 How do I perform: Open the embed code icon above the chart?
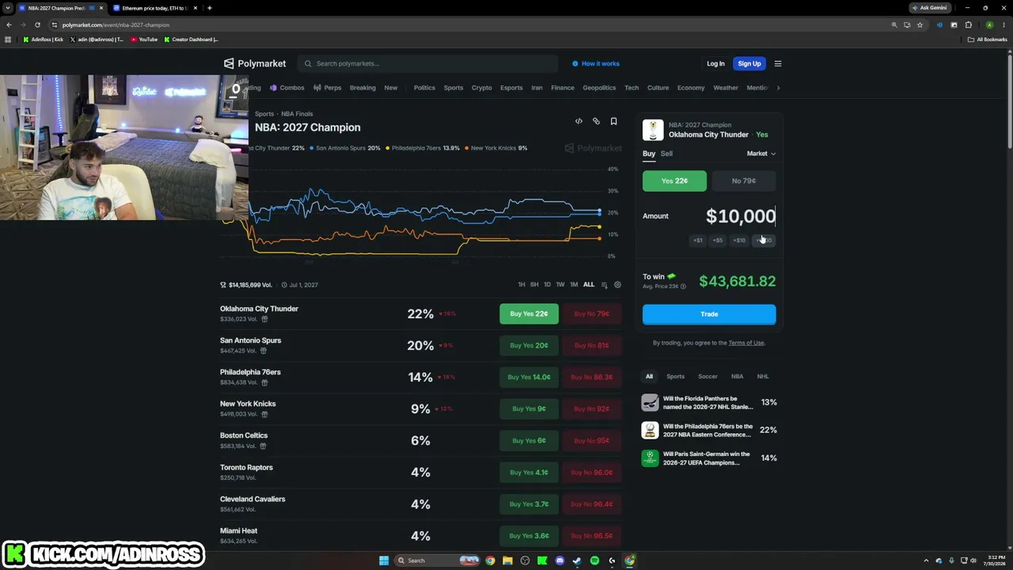(x=579, y=121)
